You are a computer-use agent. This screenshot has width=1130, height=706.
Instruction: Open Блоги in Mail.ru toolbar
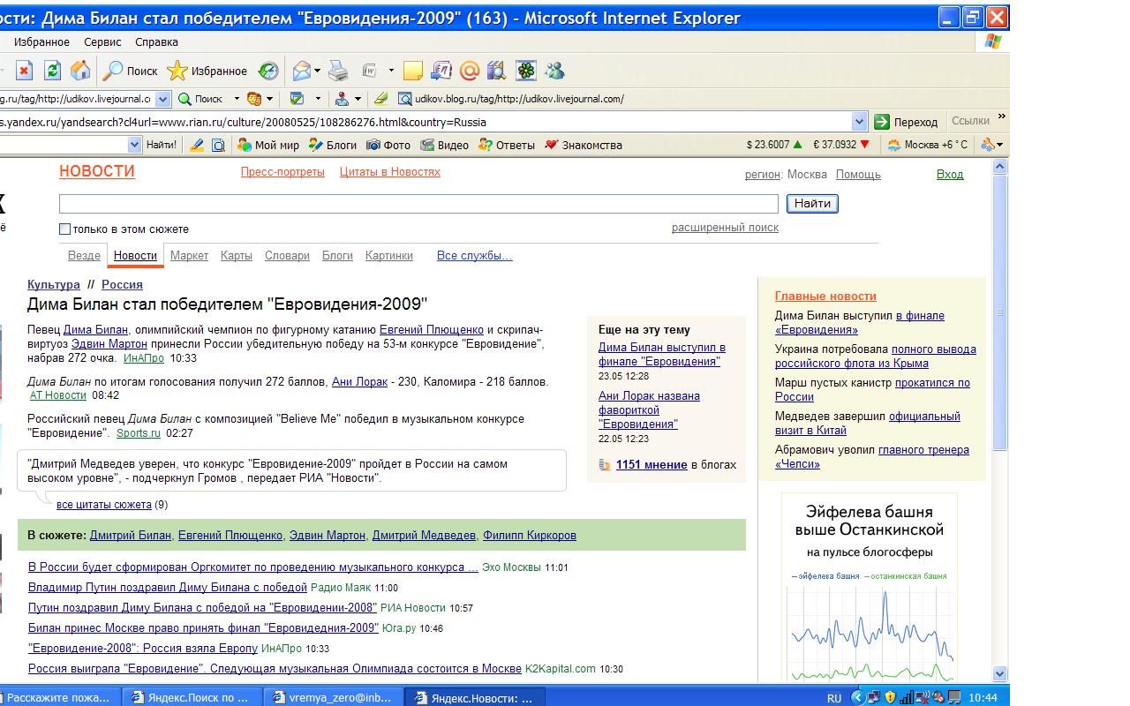coord(333,145)
